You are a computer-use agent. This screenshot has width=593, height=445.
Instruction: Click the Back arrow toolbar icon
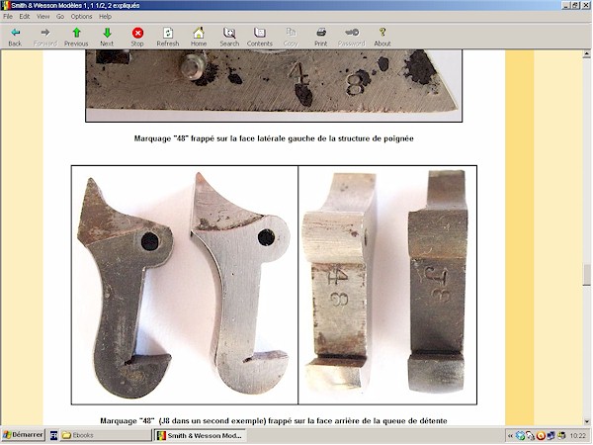click(x=15, y=37)
